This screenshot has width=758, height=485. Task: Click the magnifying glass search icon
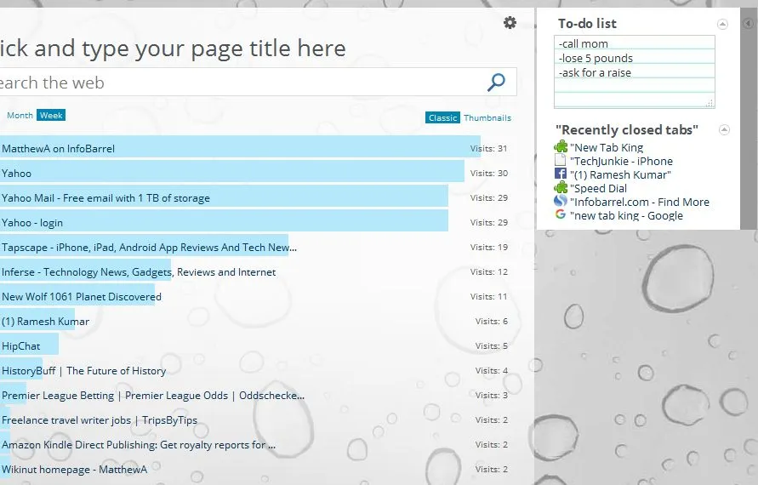tap(496, 83)
